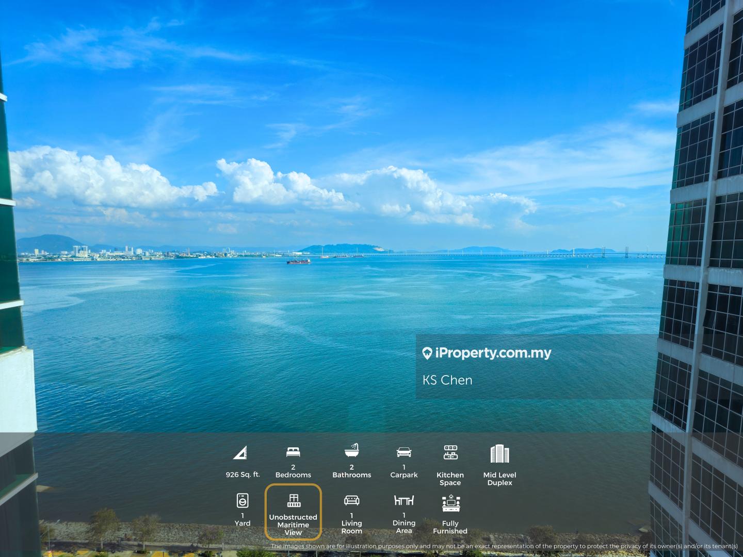743x557 pixels.
Task: Click the agent name KS Chen
Action: click(x=447, y=380)
